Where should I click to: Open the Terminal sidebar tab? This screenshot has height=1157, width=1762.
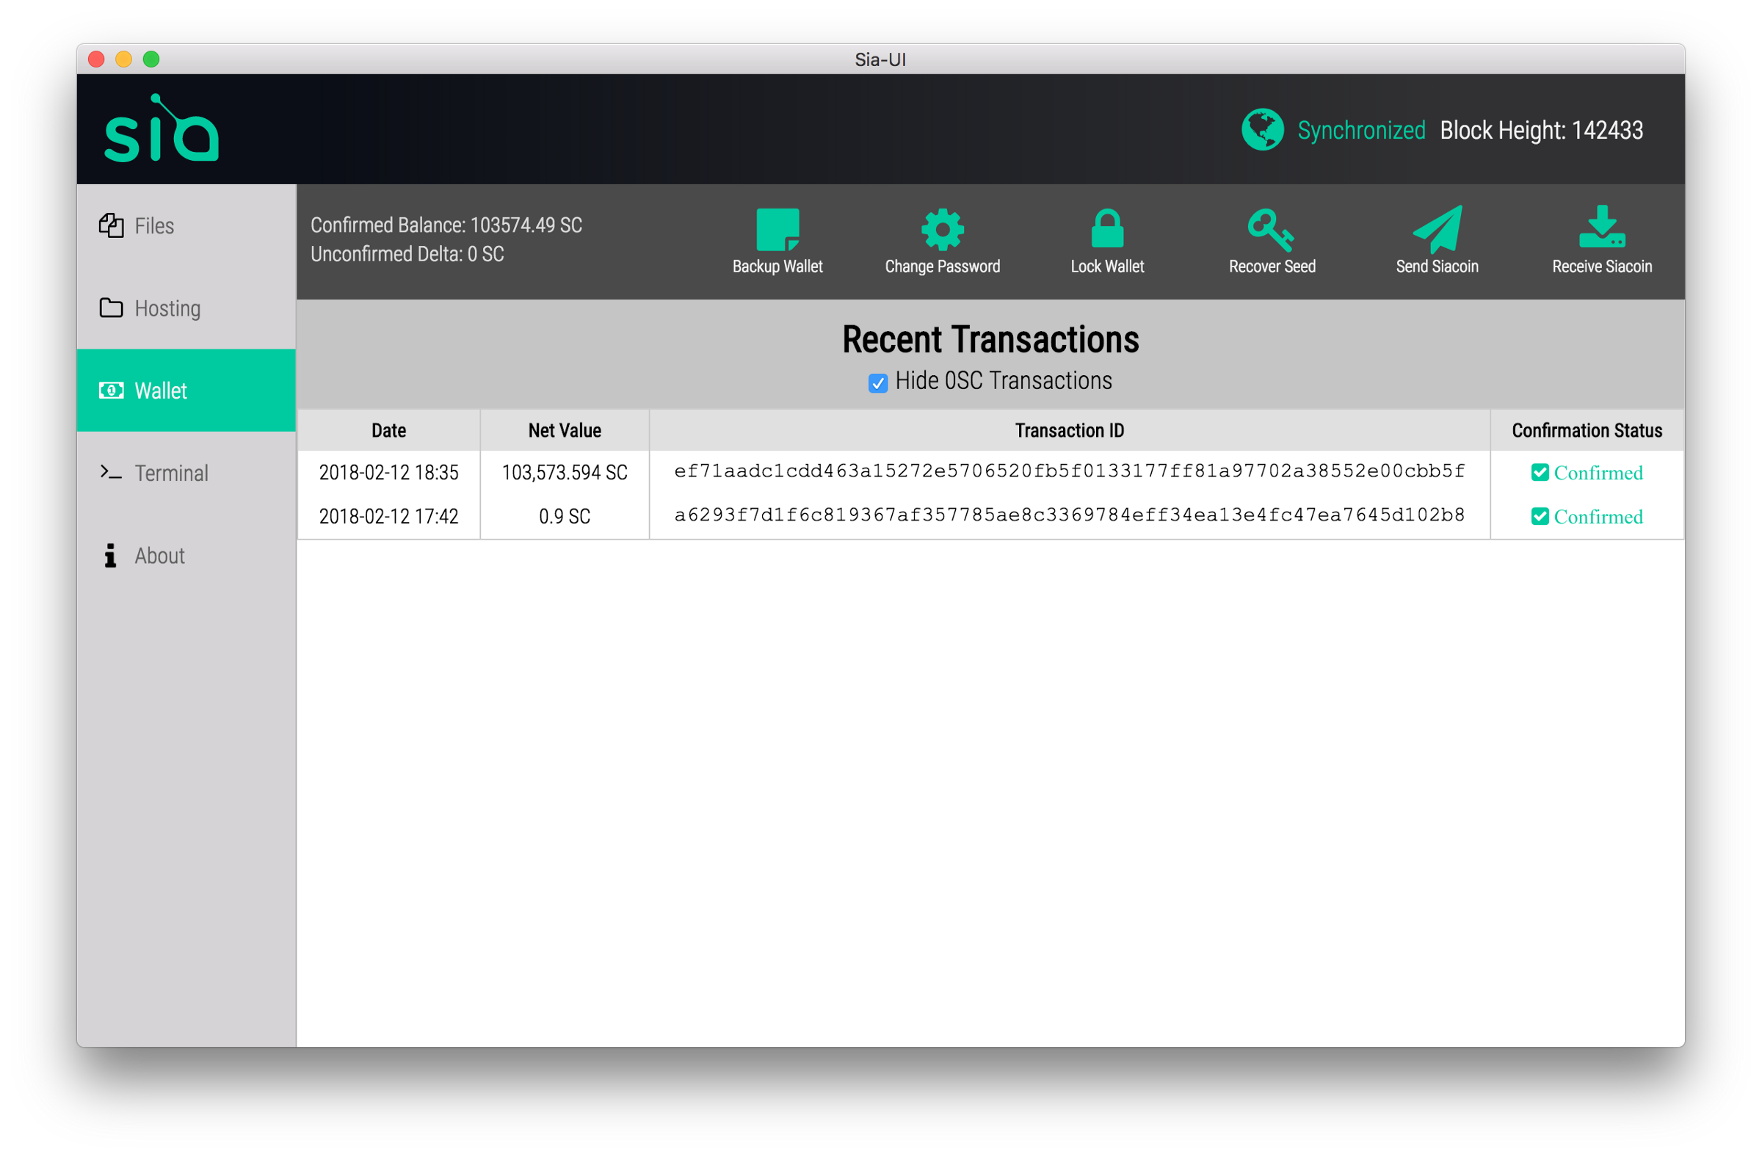(x=170, y=473)
